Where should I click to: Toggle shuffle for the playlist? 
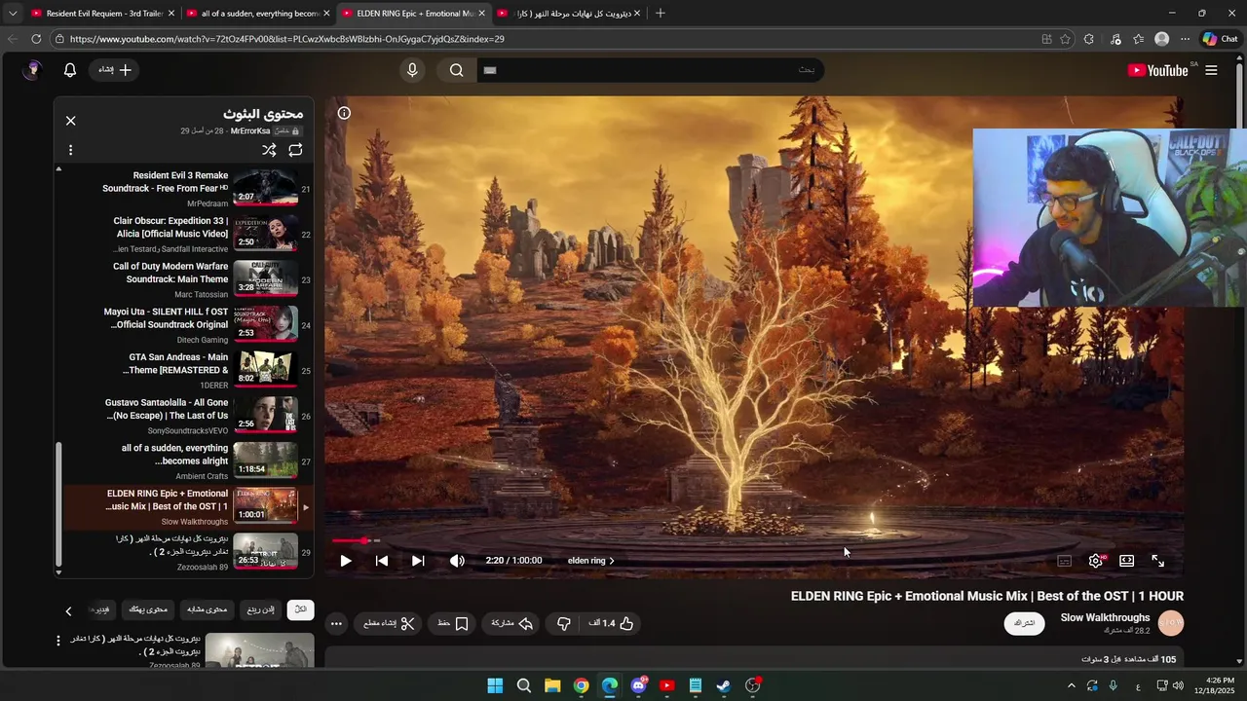(269, 150)
